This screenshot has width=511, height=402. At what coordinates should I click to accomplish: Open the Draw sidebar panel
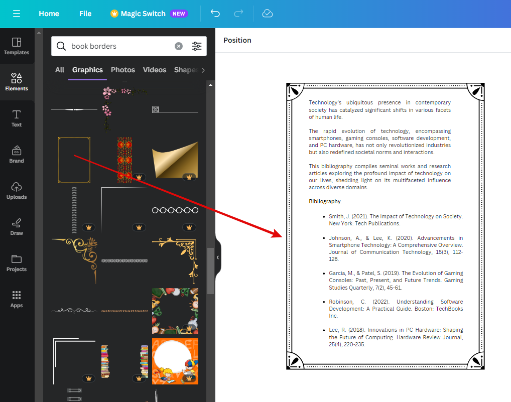[17, 227]
